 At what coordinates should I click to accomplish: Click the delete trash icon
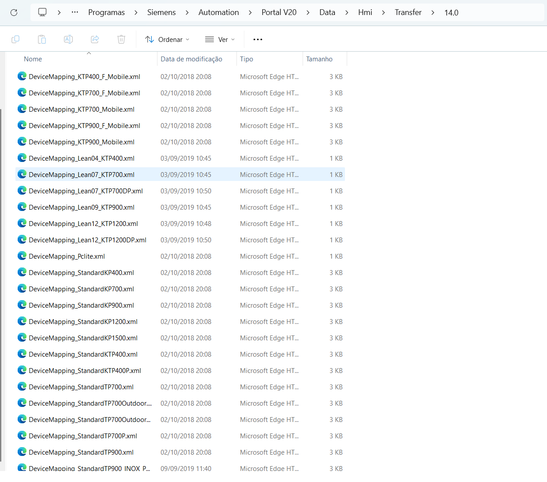point(121,39)
